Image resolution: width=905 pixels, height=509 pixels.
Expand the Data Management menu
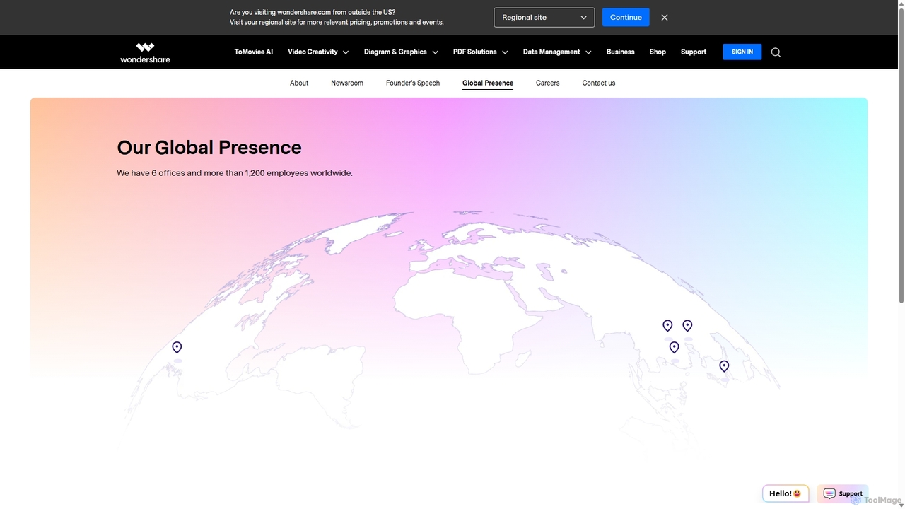557,52
